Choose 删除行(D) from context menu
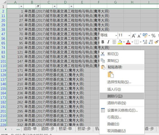The height and width of the screenshot is (135, 159). coord(122,96)
